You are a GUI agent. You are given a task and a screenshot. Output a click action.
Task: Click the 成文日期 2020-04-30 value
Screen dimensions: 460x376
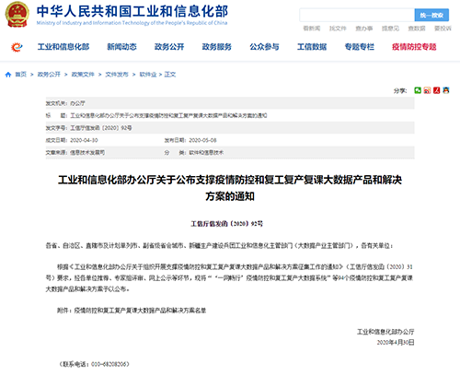click(84, 140)
